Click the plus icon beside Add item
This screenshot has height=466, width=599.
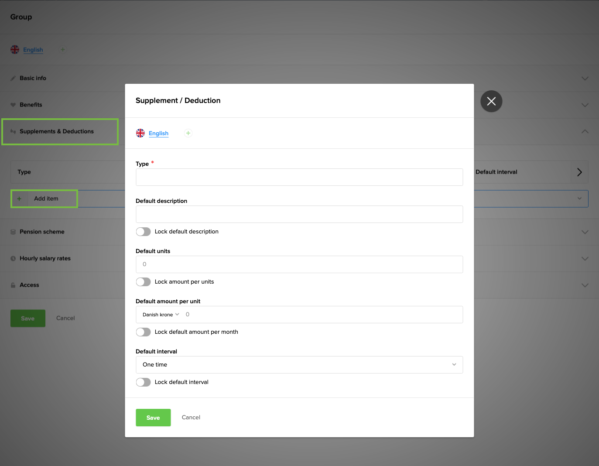pyautogui.click(x=19, y=199)
